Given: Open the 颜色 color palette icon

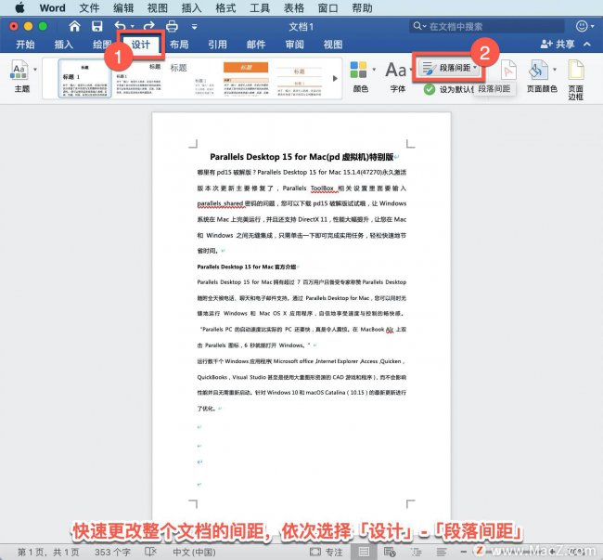Looking at the screenshot, I should tap(358, 70).
